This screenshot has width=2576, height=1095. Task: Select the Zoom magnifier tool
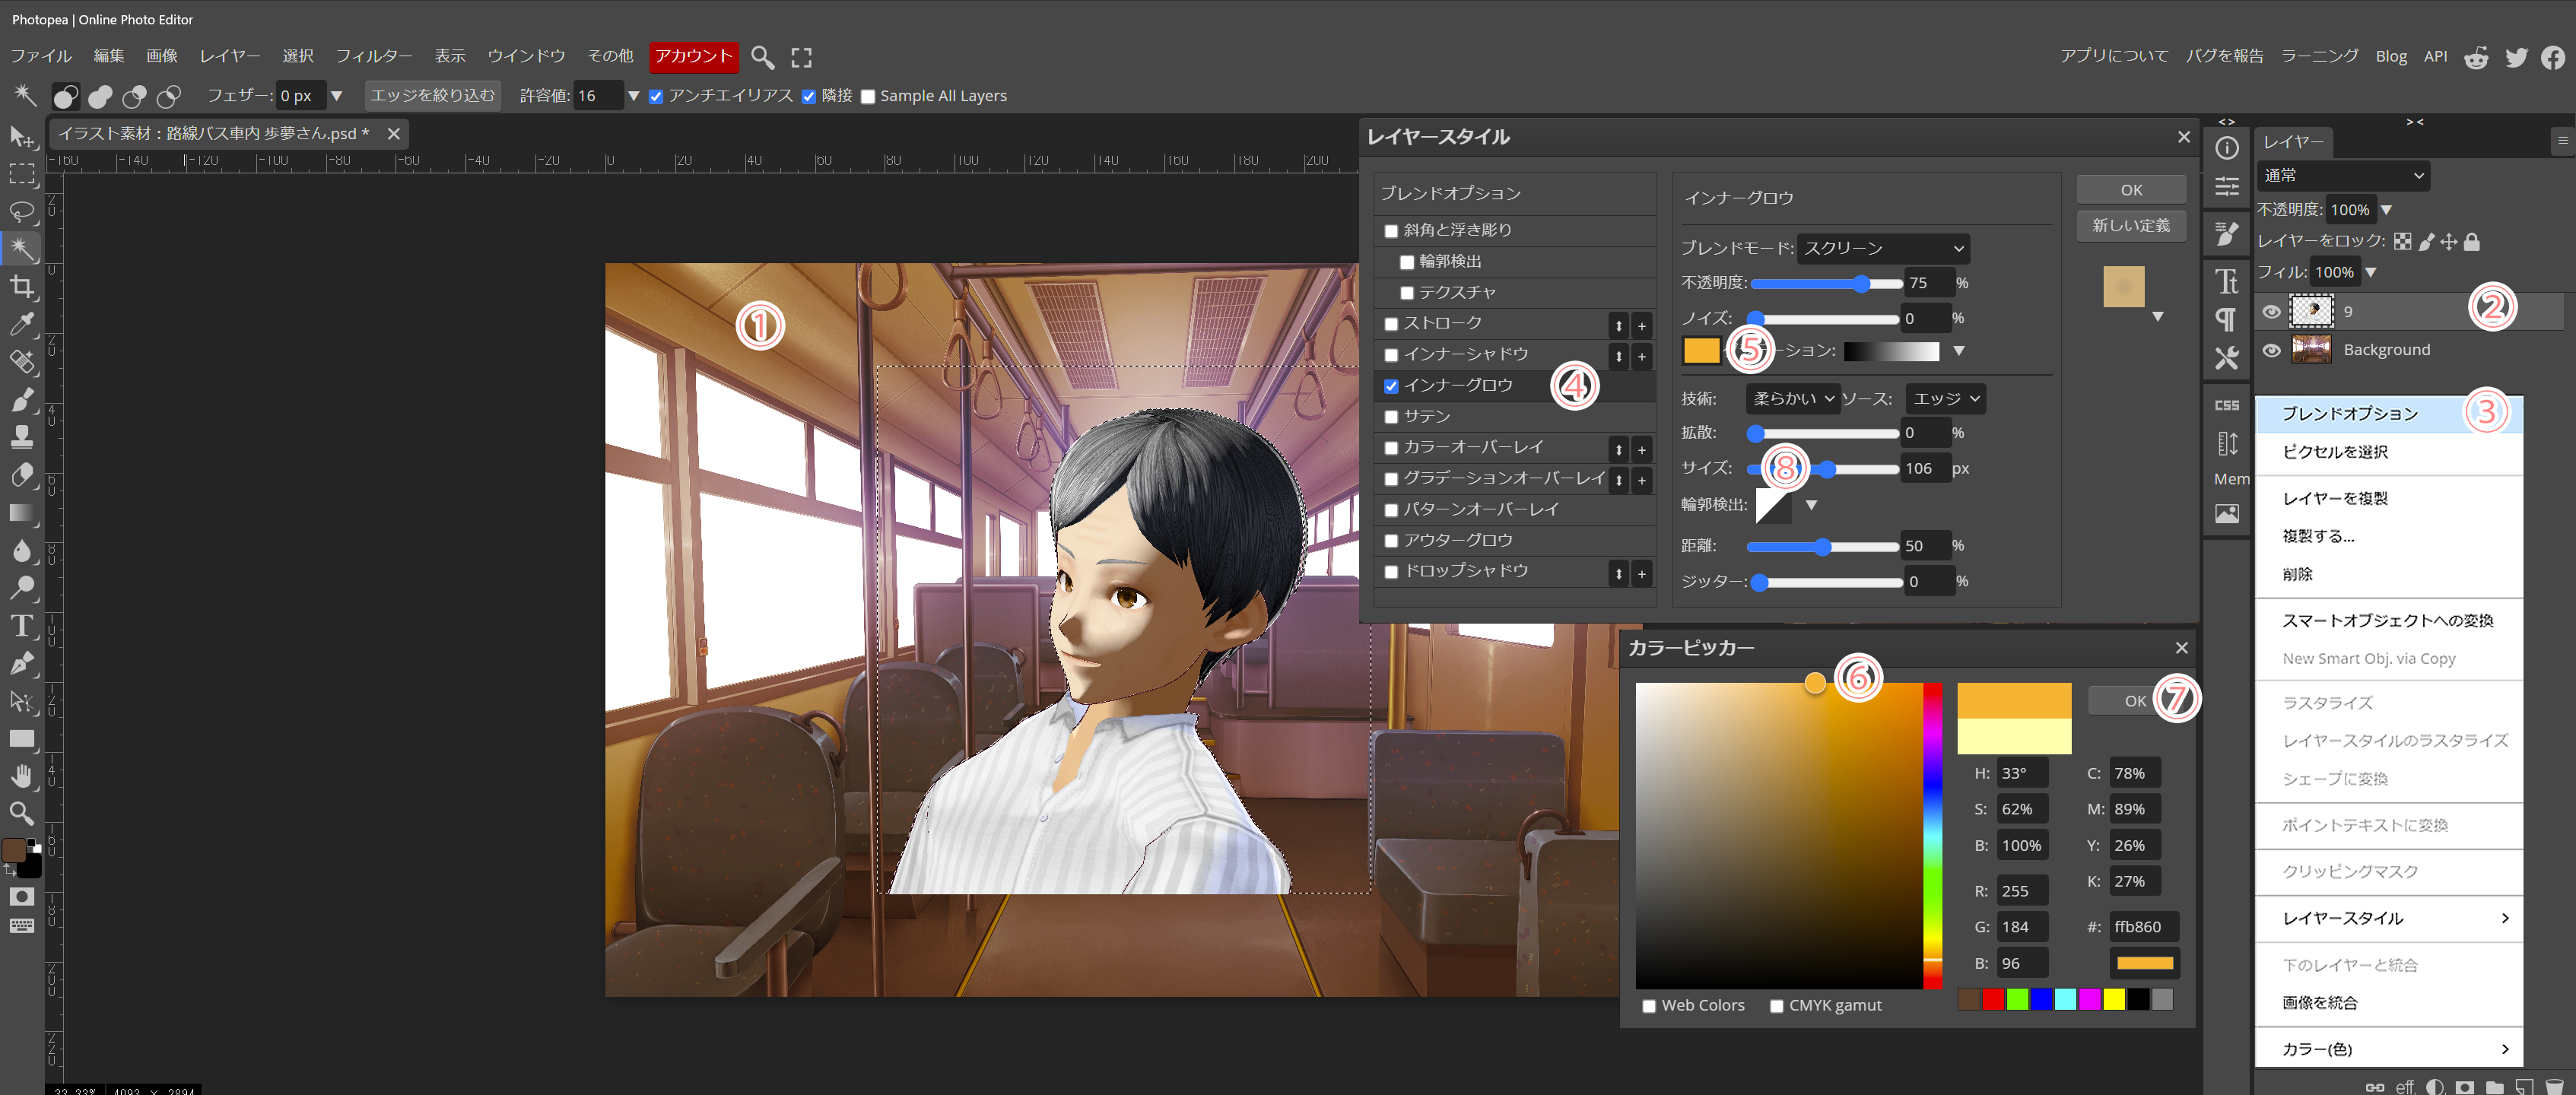coord(22,812)
